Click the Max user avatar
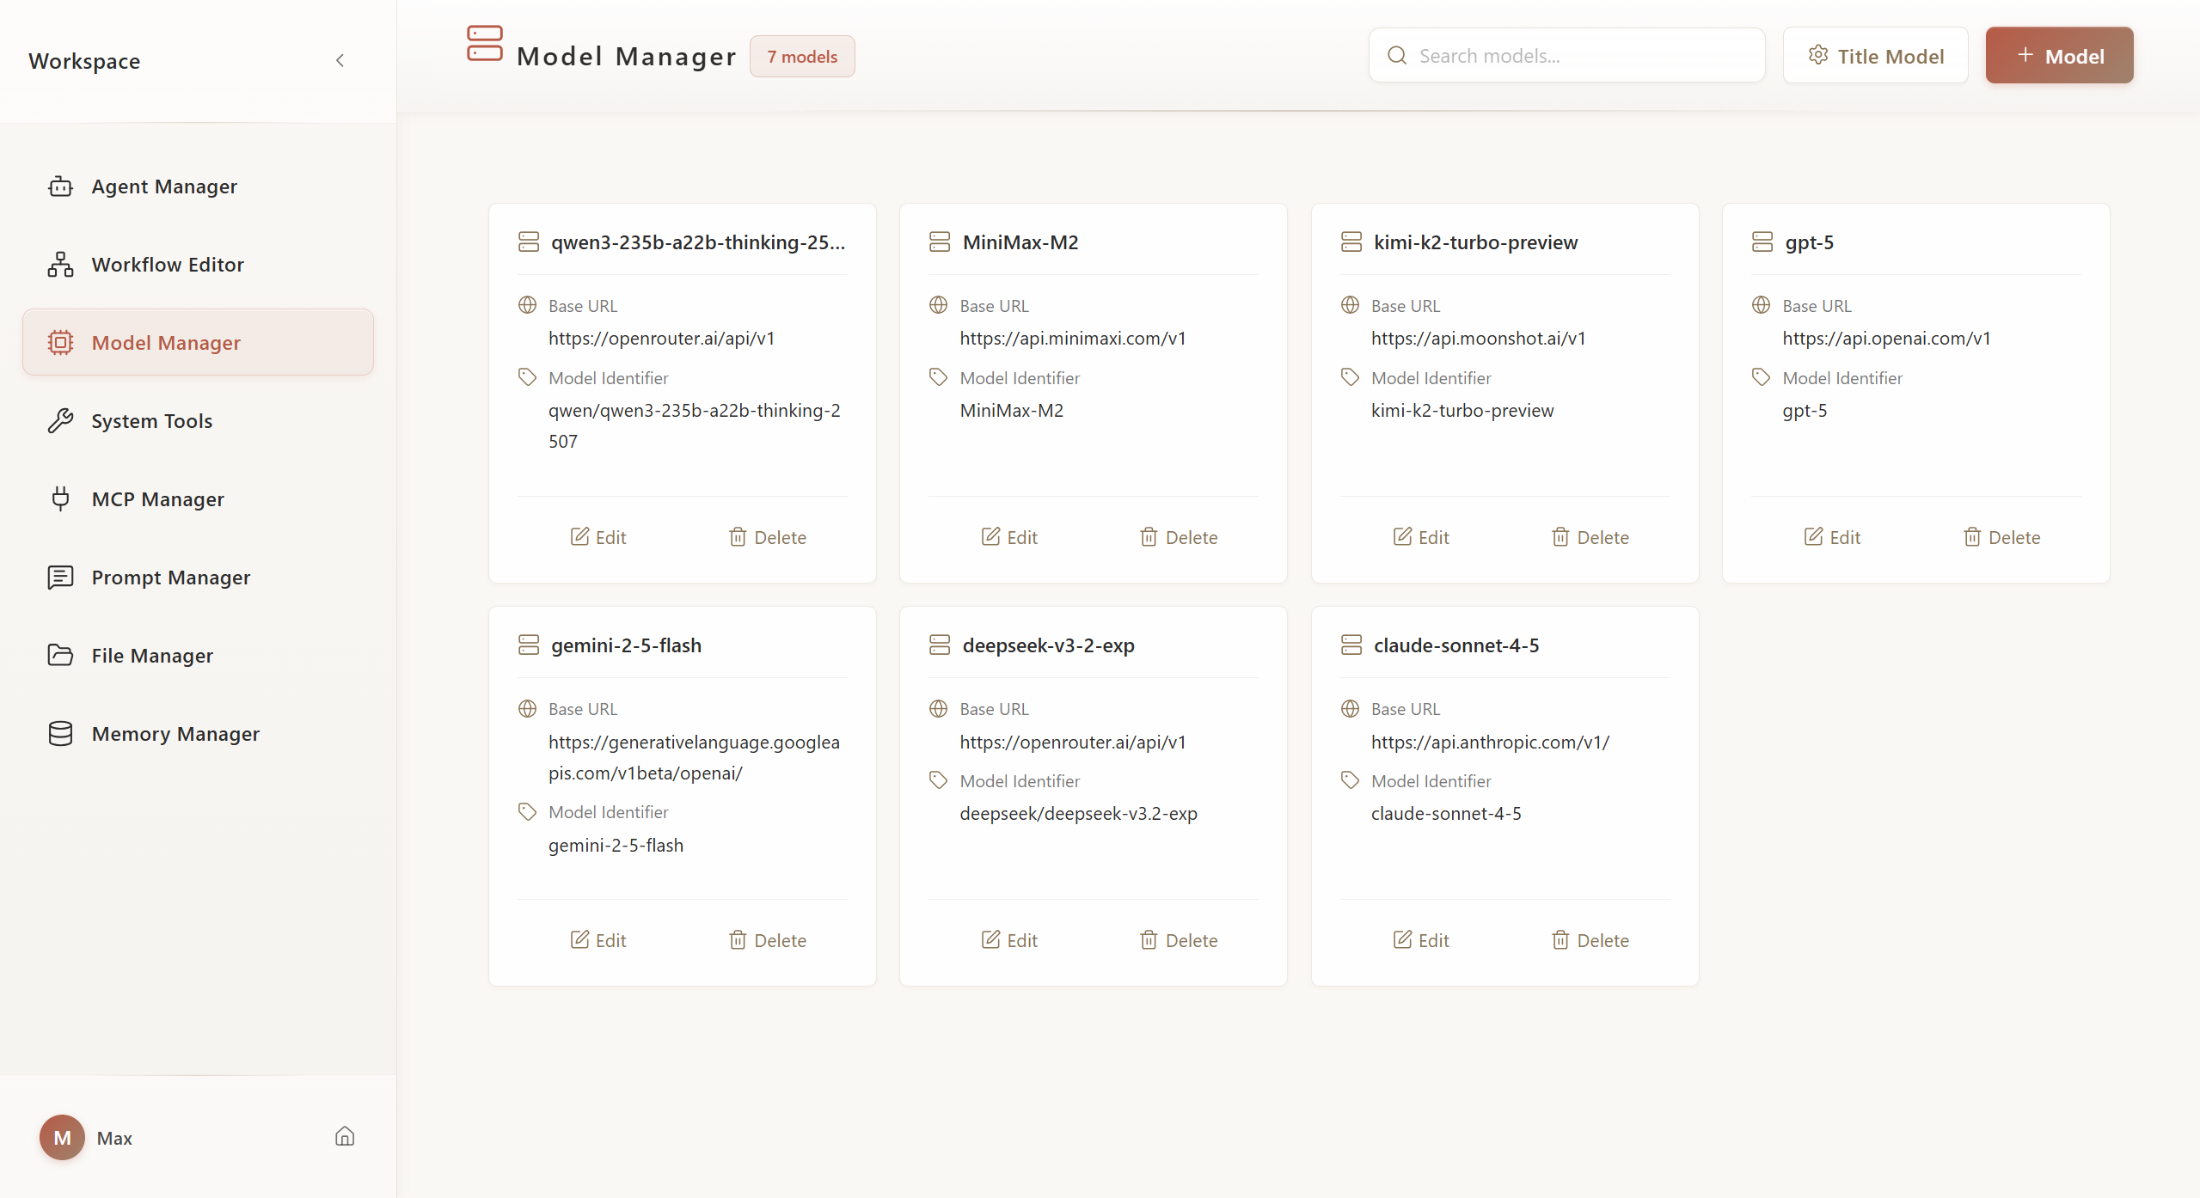2200x1198 pixels. click(62, 1137)
